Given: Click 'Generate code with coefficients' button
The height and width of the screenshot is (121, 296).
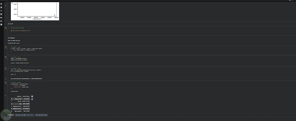Looking at the screenshot, I should (x=24, y=115).
